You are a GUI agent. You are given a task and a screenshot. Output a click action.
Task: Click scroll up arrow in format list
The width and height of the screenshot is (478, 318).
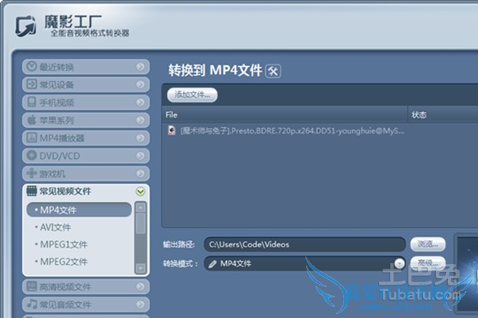140,207
